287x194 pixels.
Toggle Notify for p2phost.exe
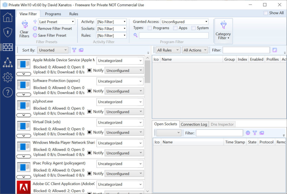(89, 112)
